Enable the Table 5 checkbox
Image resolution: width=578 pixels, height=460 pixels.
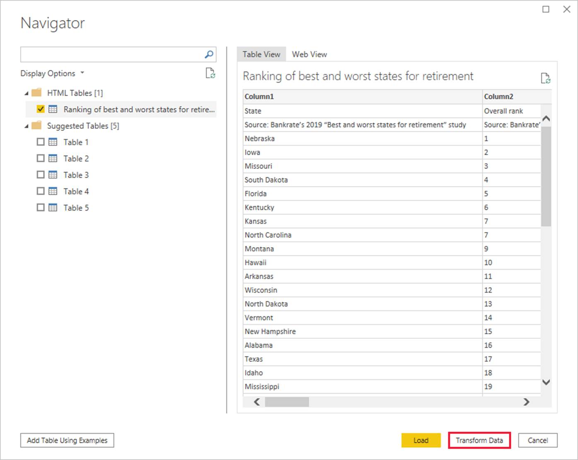tap(41, 207)
